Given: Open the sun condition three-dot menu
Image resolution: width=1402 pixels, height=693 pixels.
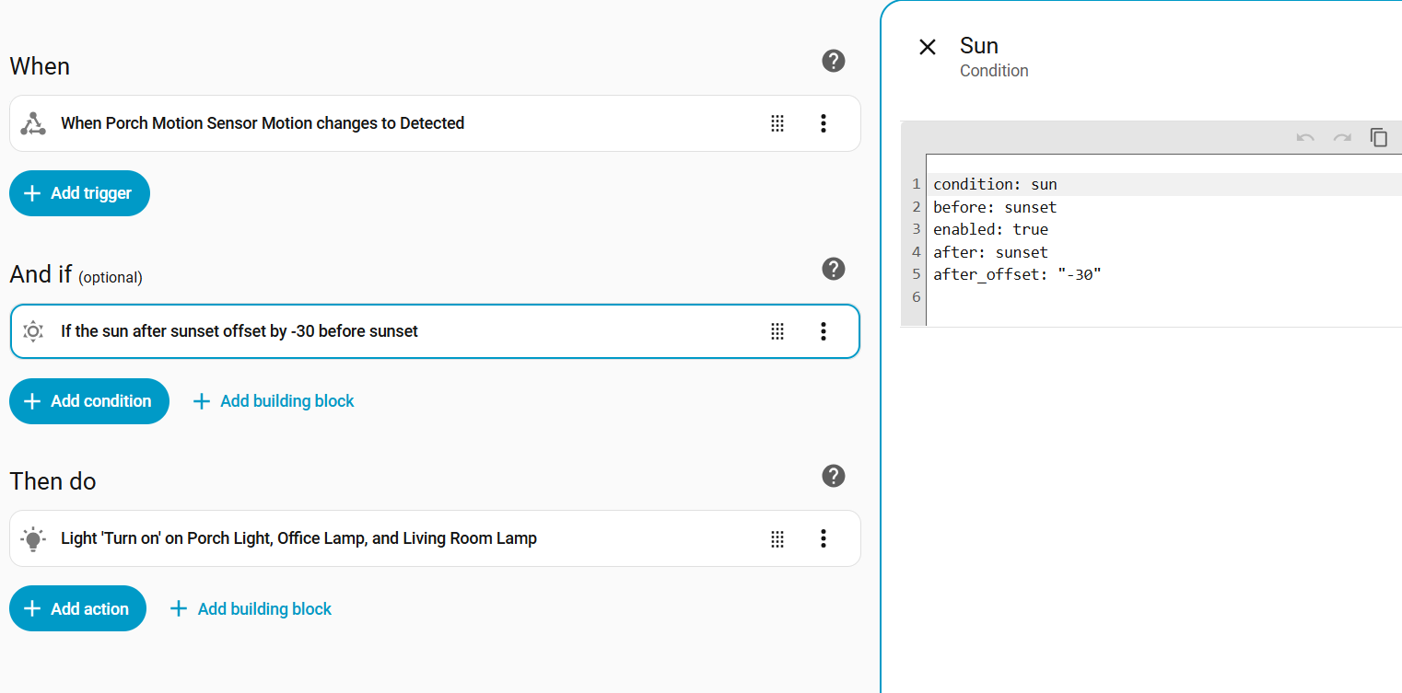Looking at the screenshot, I should point(824,331).
